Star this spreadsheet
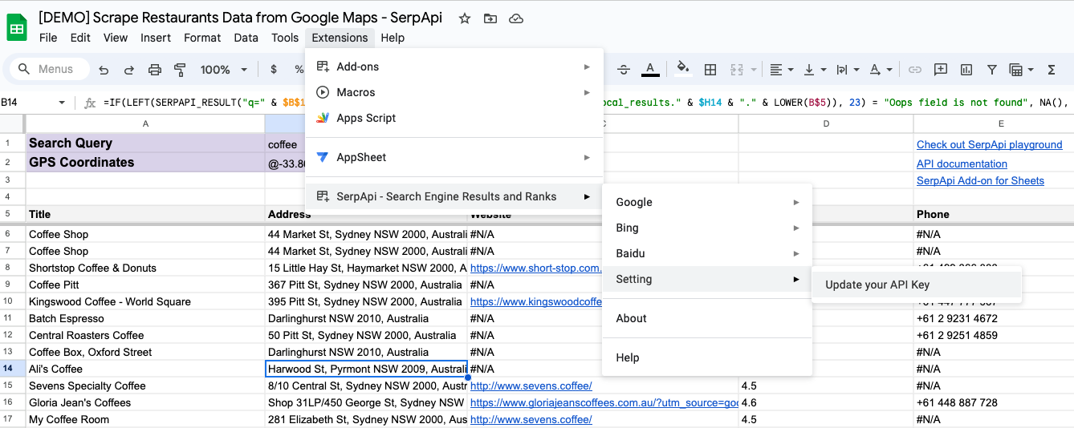This screenshot has height=428, width=1074. pyautogui.click(x=465, y=18)
